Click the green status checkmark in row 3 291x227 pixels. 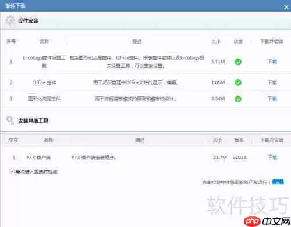[x=238, y=99]
